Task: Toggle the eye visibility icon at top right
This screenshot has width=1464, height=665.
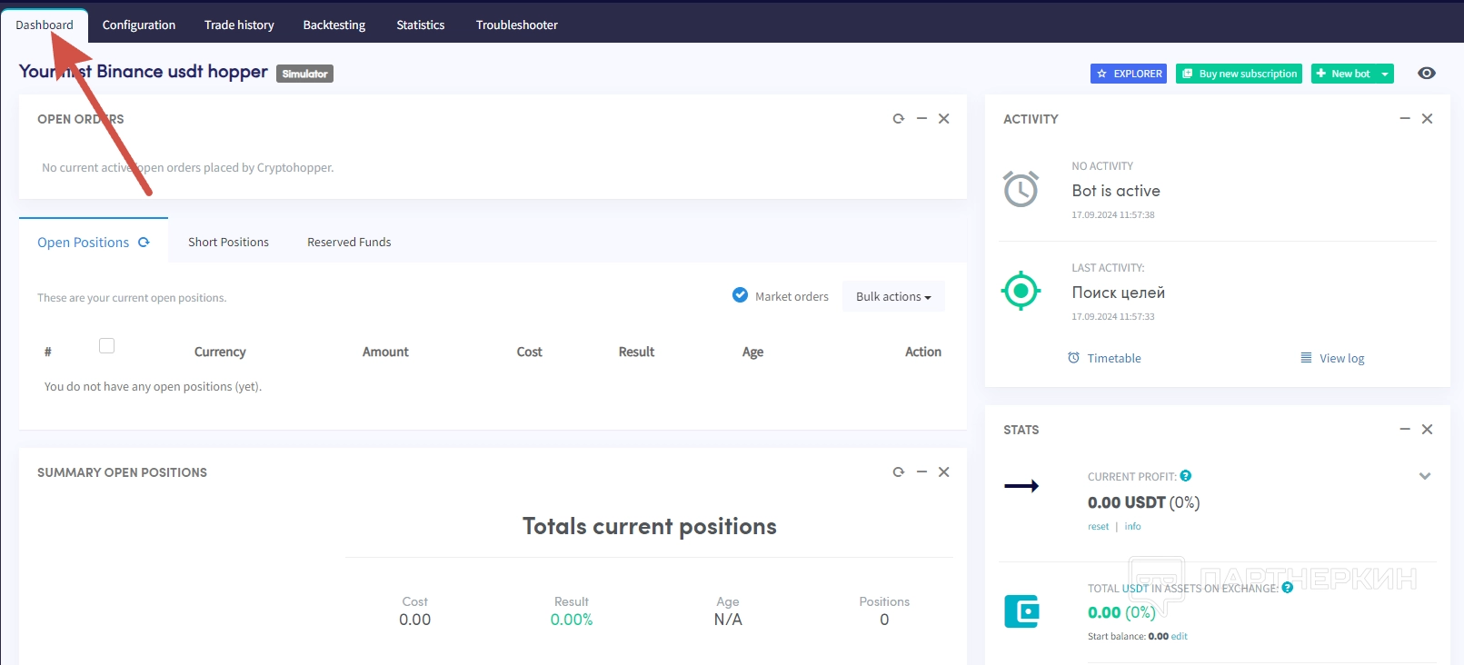Action: point(1427,74)
